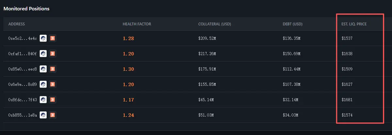Click the blue chart icon beside 0xe5c2...4e4c
This screenshot has width=392, height=135.
pos(43,38)
